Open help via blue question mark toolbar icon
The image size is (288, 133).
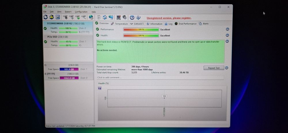(x=132, y=18)
